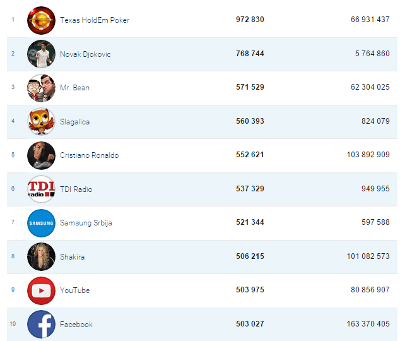Select the TDI Radio total fans 949 955
Image resolution: width=400 pixels, height=341 pixels.
pyautogui.click(x=375, y=189)
